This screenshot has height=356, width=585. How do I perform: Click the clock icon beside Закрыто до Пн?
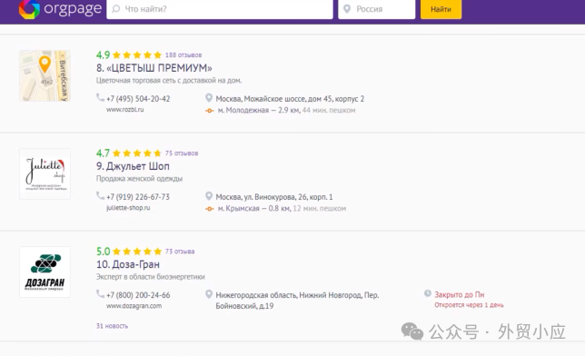click(428, 293)
